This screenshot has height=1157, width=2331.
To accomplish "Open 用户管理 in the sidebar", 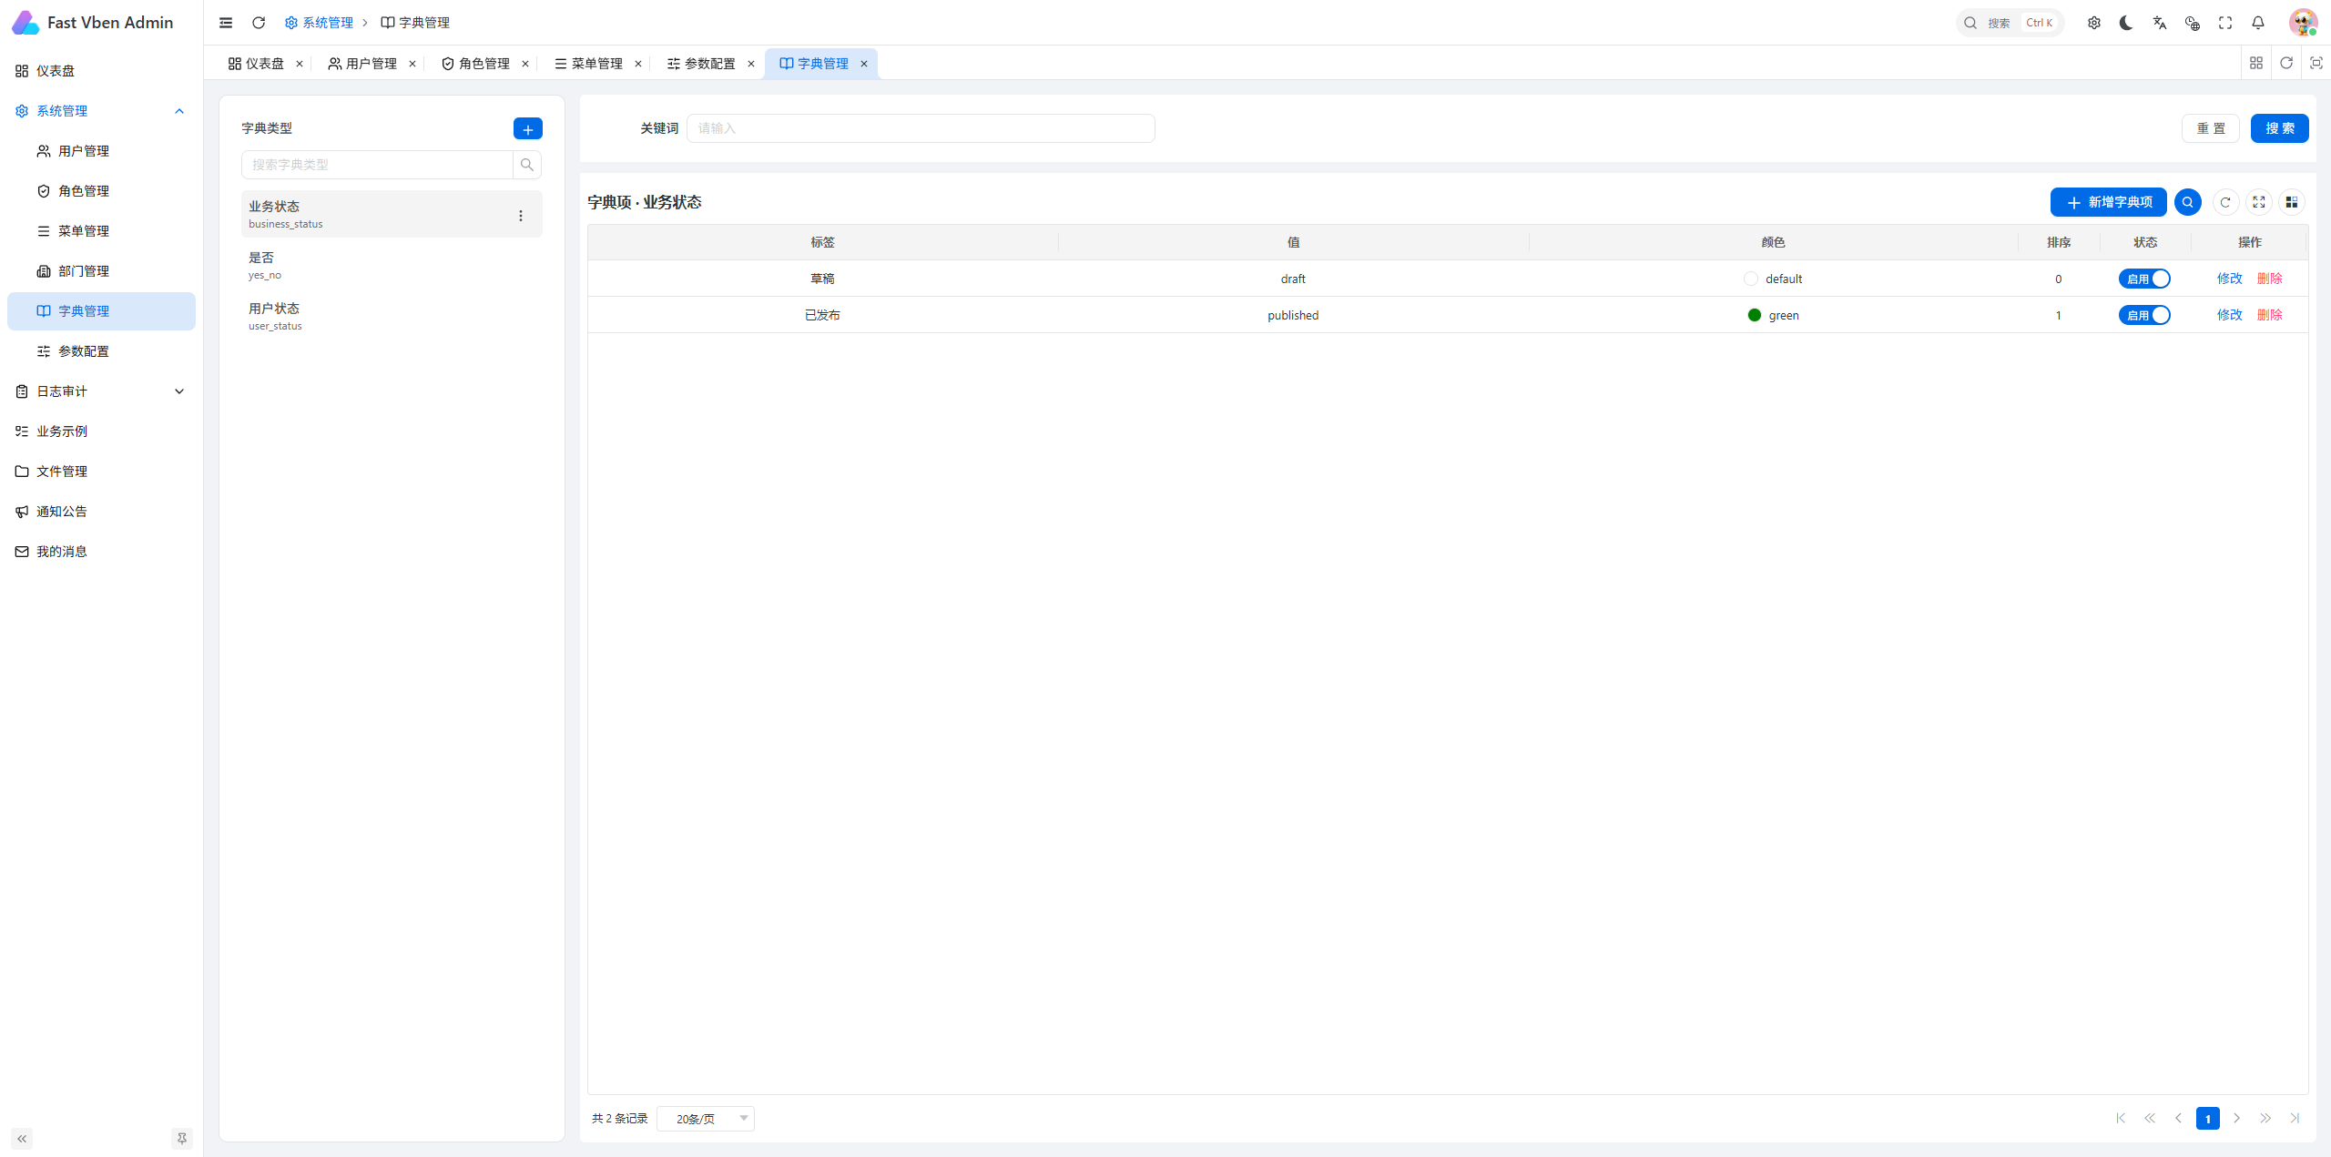I will (x=101, y=151).
